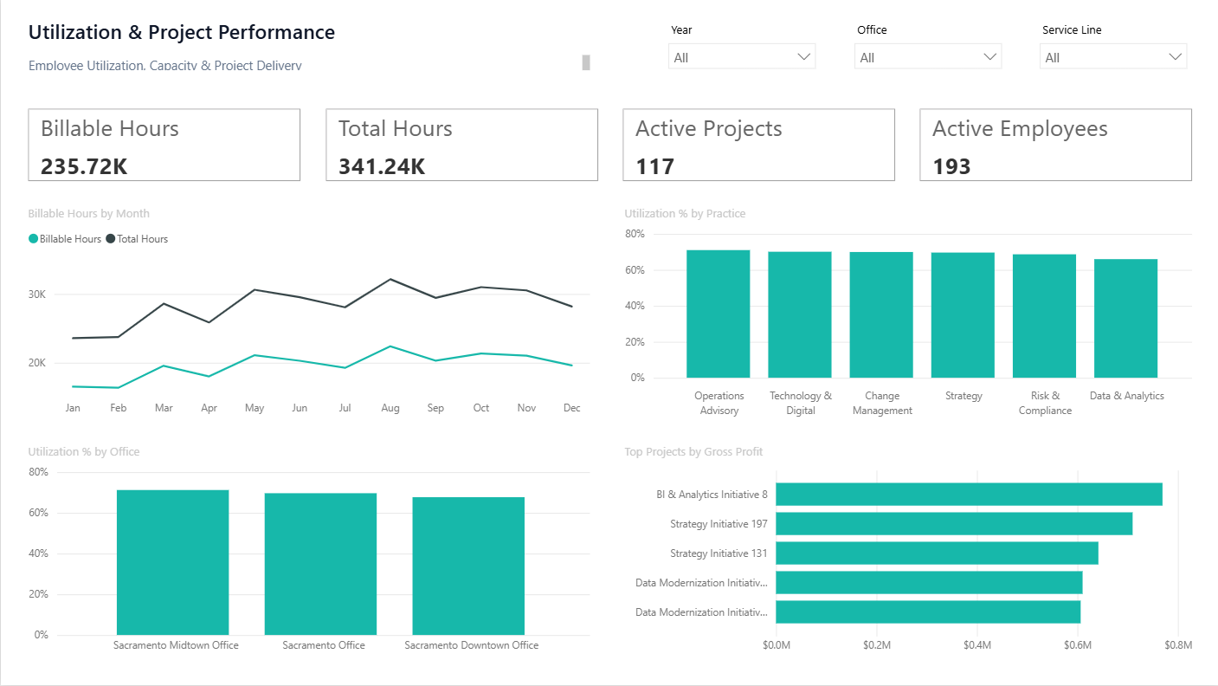Click the 341.24K total hours value
Viewport: 1218px width, 686px height.
[382, 166]
